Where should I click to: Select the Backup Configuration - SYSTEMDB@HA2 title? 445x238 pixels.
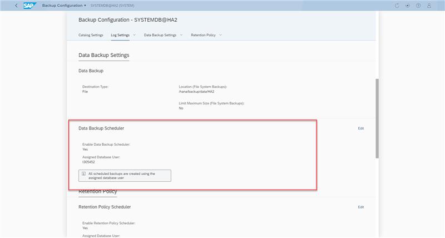pos(128,20)
